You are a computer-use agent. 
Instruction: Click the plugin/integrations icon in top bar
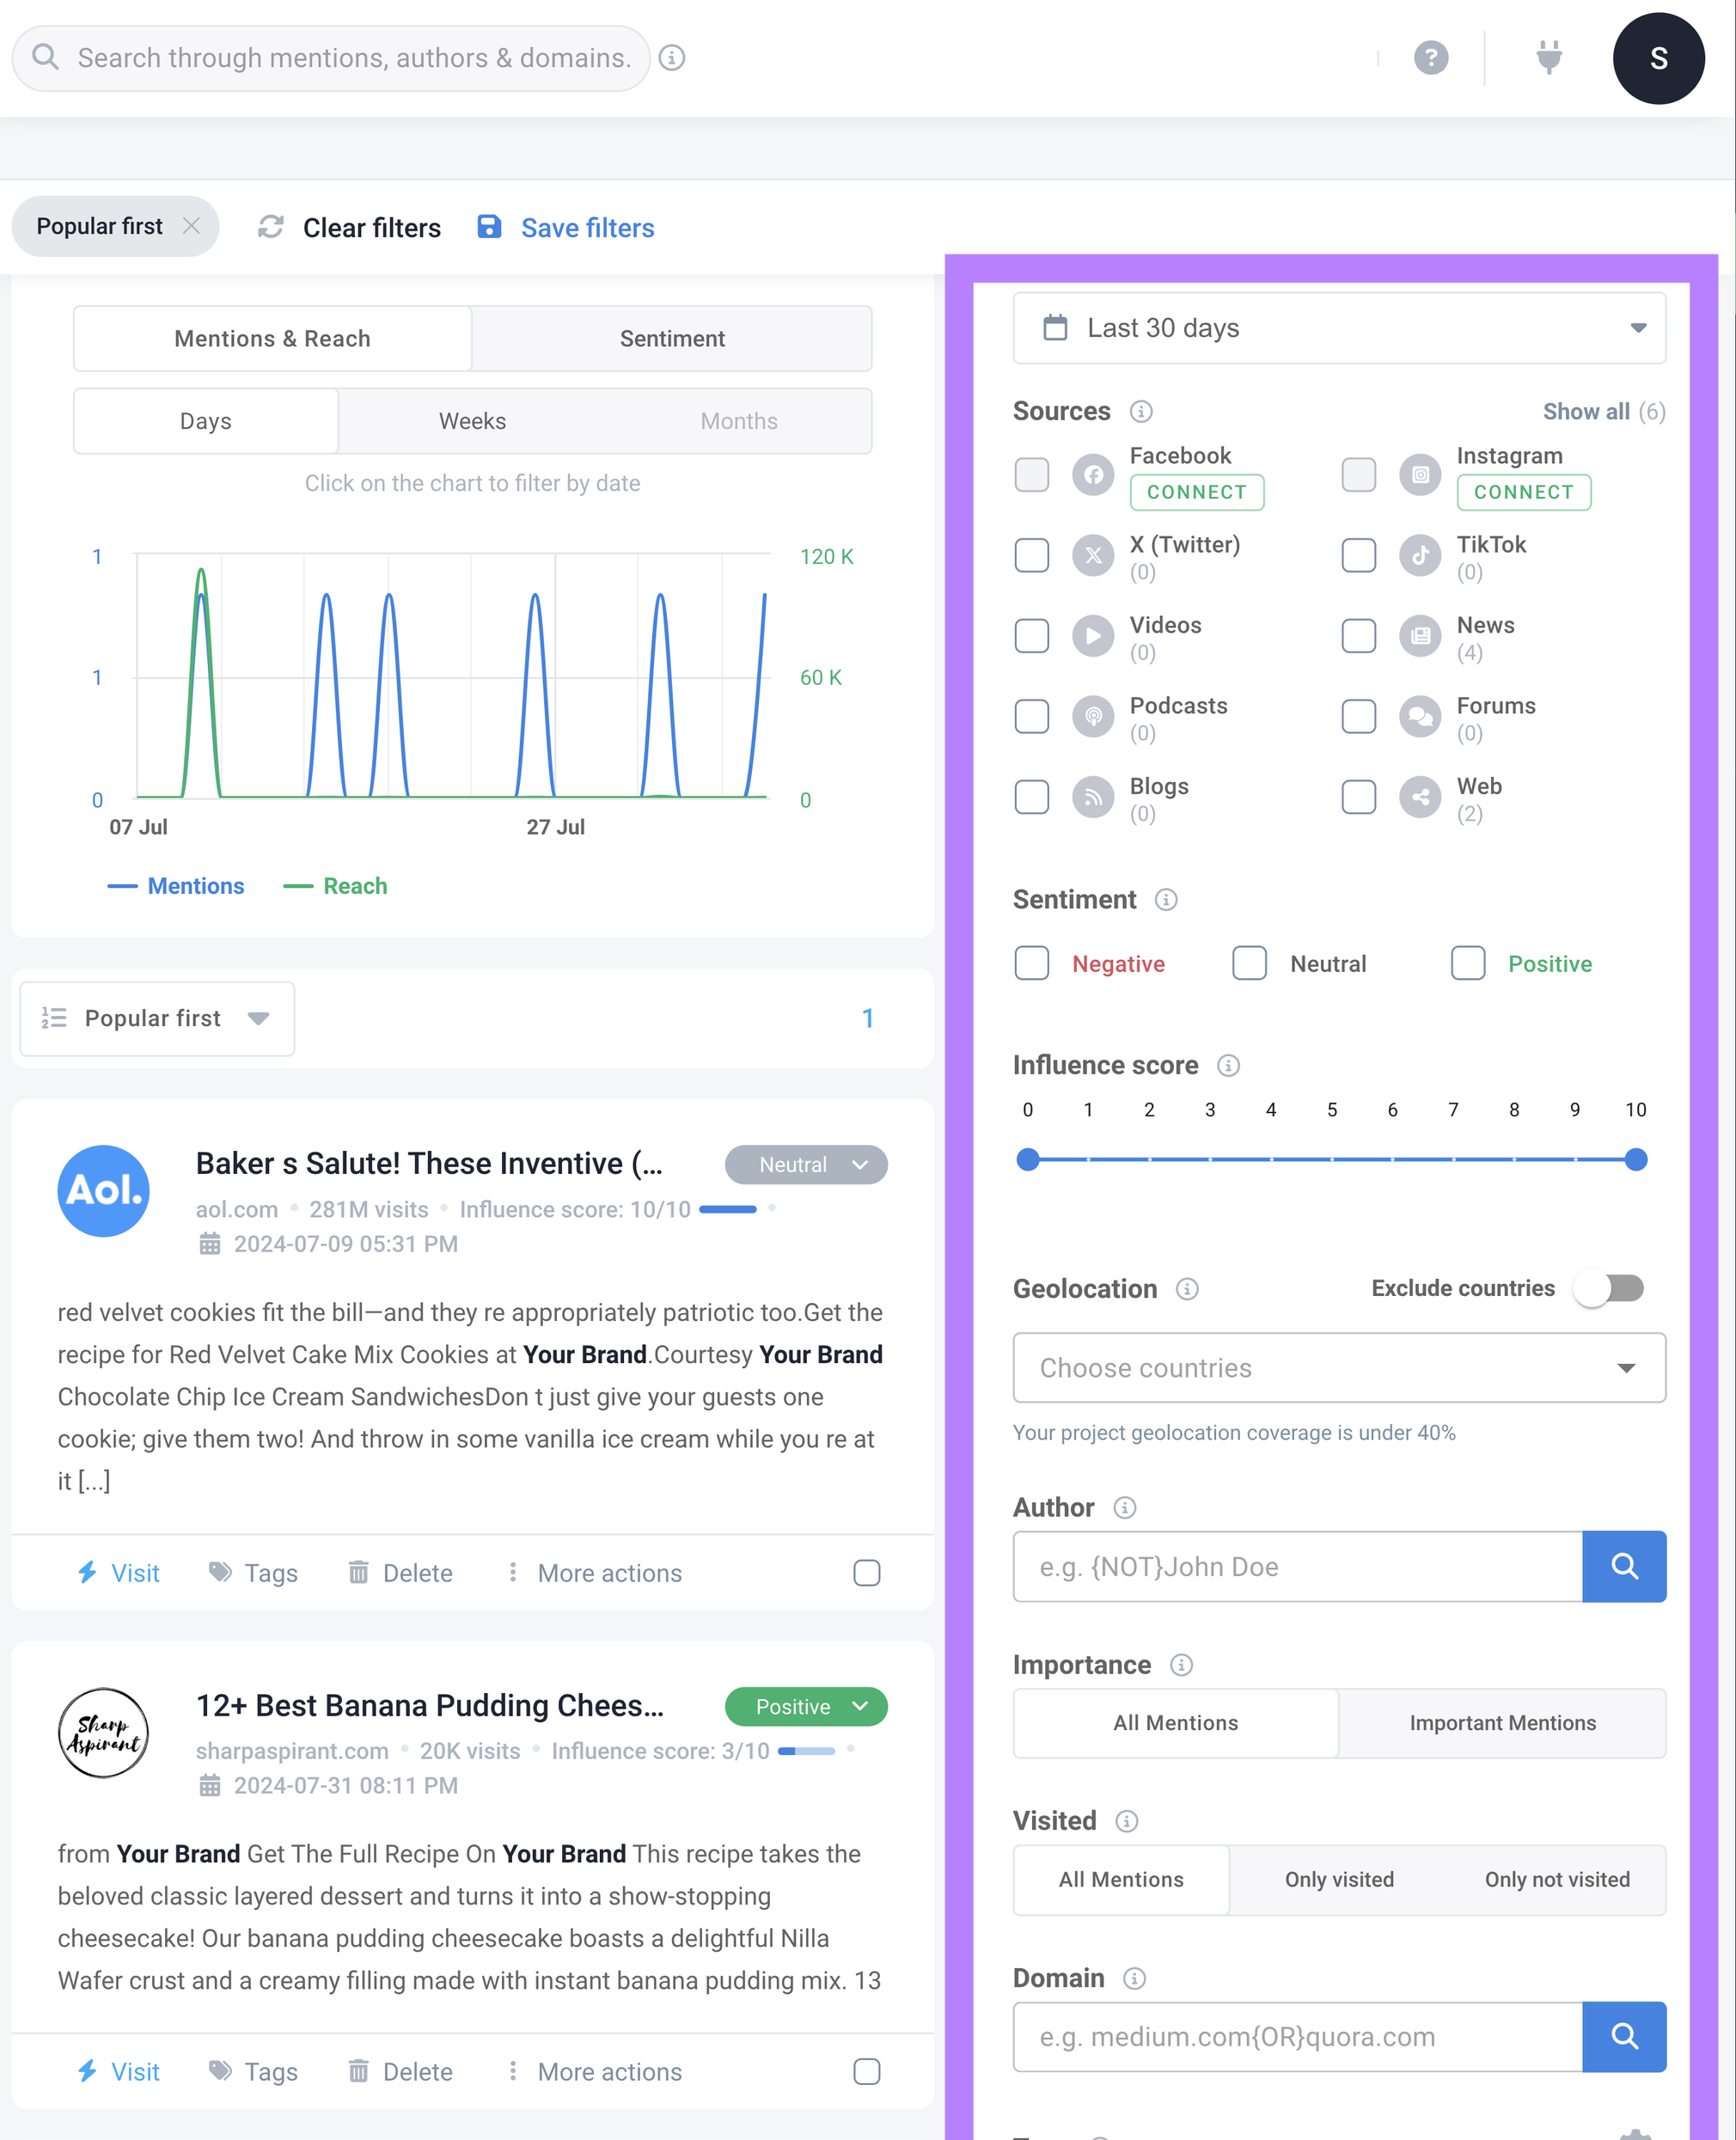(1549, 58)
